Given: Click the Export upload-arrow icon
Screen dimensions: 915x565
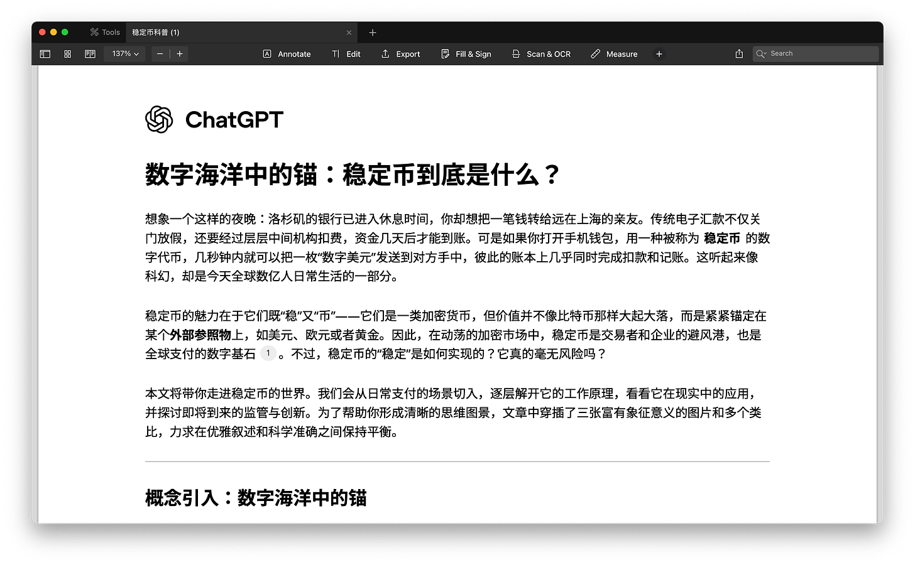Looking at the screenshot, I should click(385, 54).
